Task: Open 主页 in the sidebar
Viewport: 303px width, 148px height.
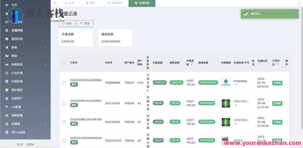Action: click(14, 5)
